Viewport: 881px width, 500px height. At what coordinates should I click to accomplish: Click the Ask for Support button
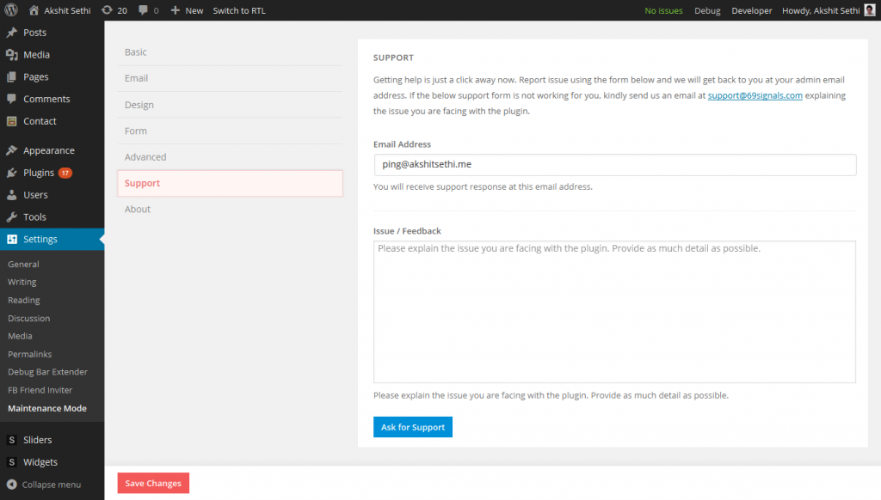413,427
